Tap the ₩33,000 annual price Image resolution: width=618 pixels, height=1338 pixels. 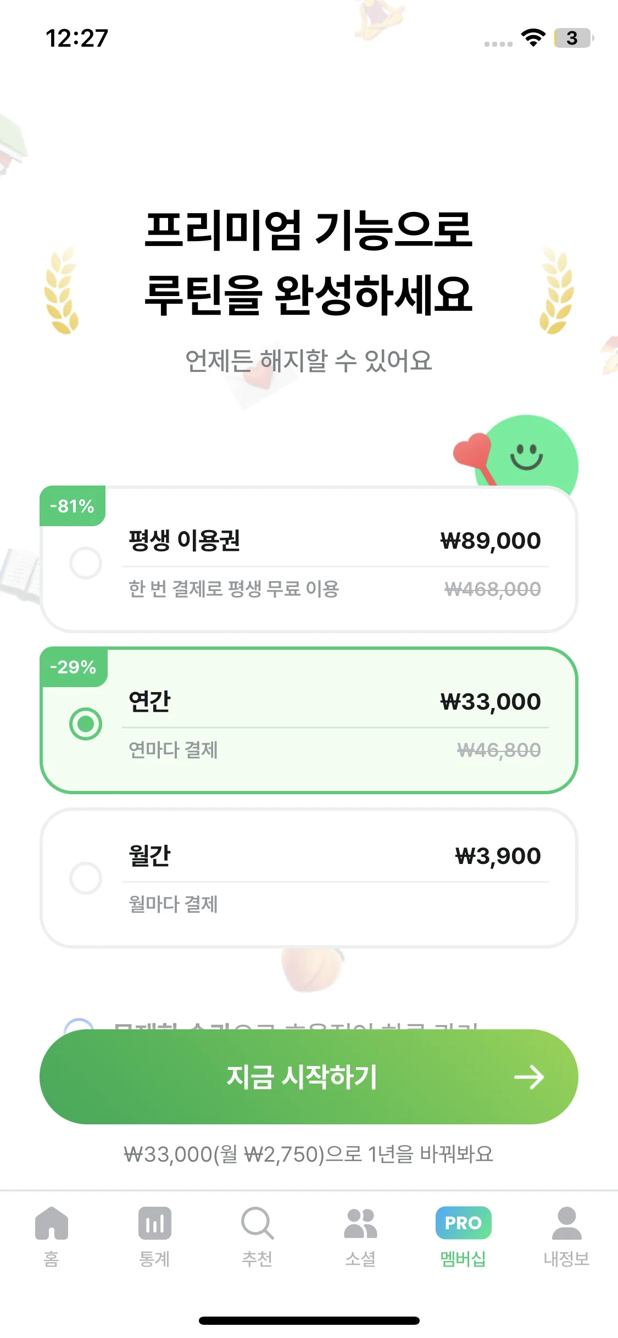click(490, 702)
